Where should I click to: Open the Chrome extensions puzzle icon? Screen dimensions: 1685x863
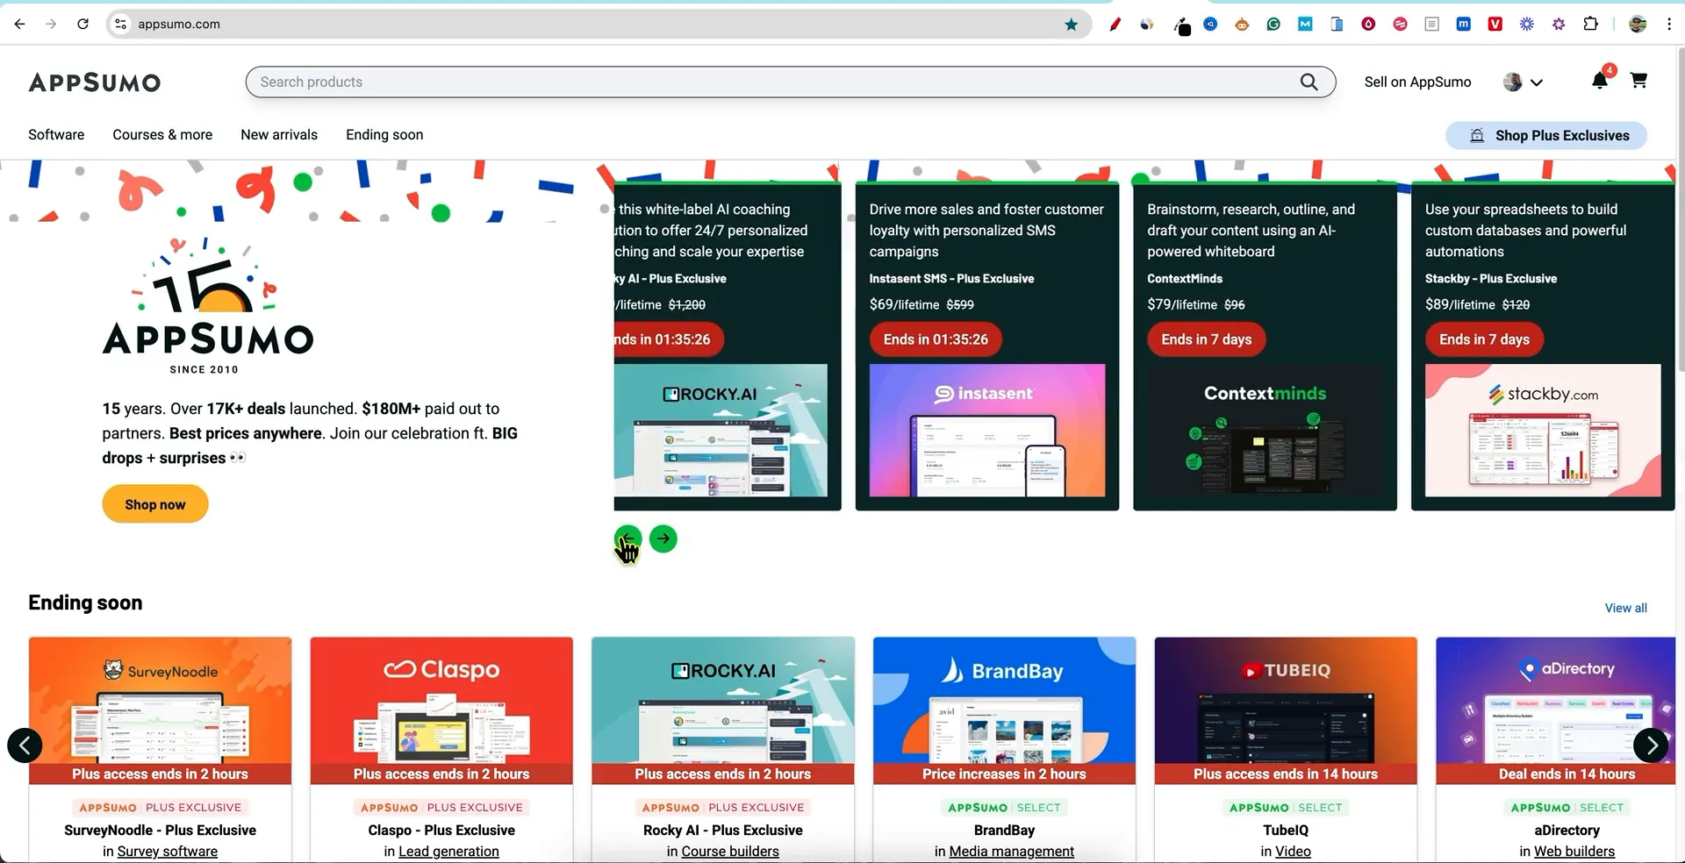click(x=1590, y=24)
